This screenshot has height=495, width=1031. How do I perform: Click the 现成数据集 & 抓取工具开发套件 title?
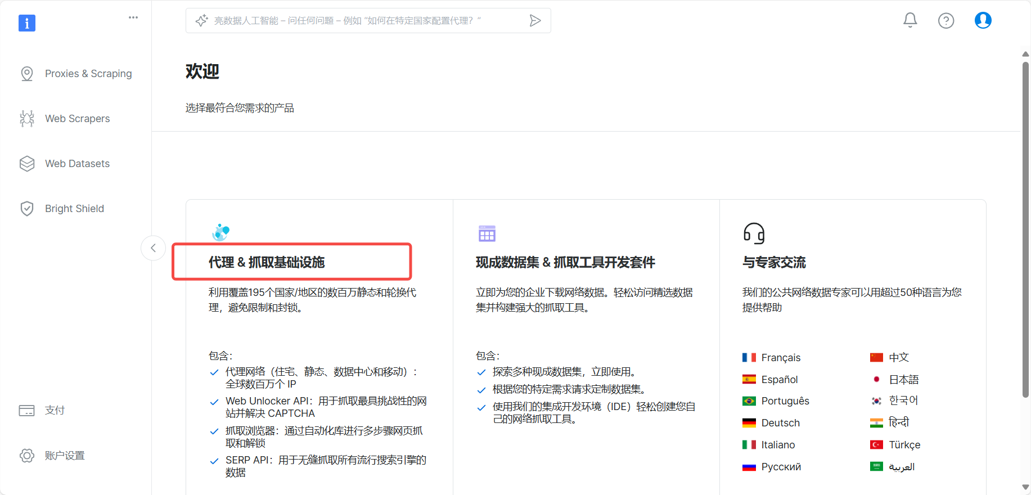(x=565, y=263)
